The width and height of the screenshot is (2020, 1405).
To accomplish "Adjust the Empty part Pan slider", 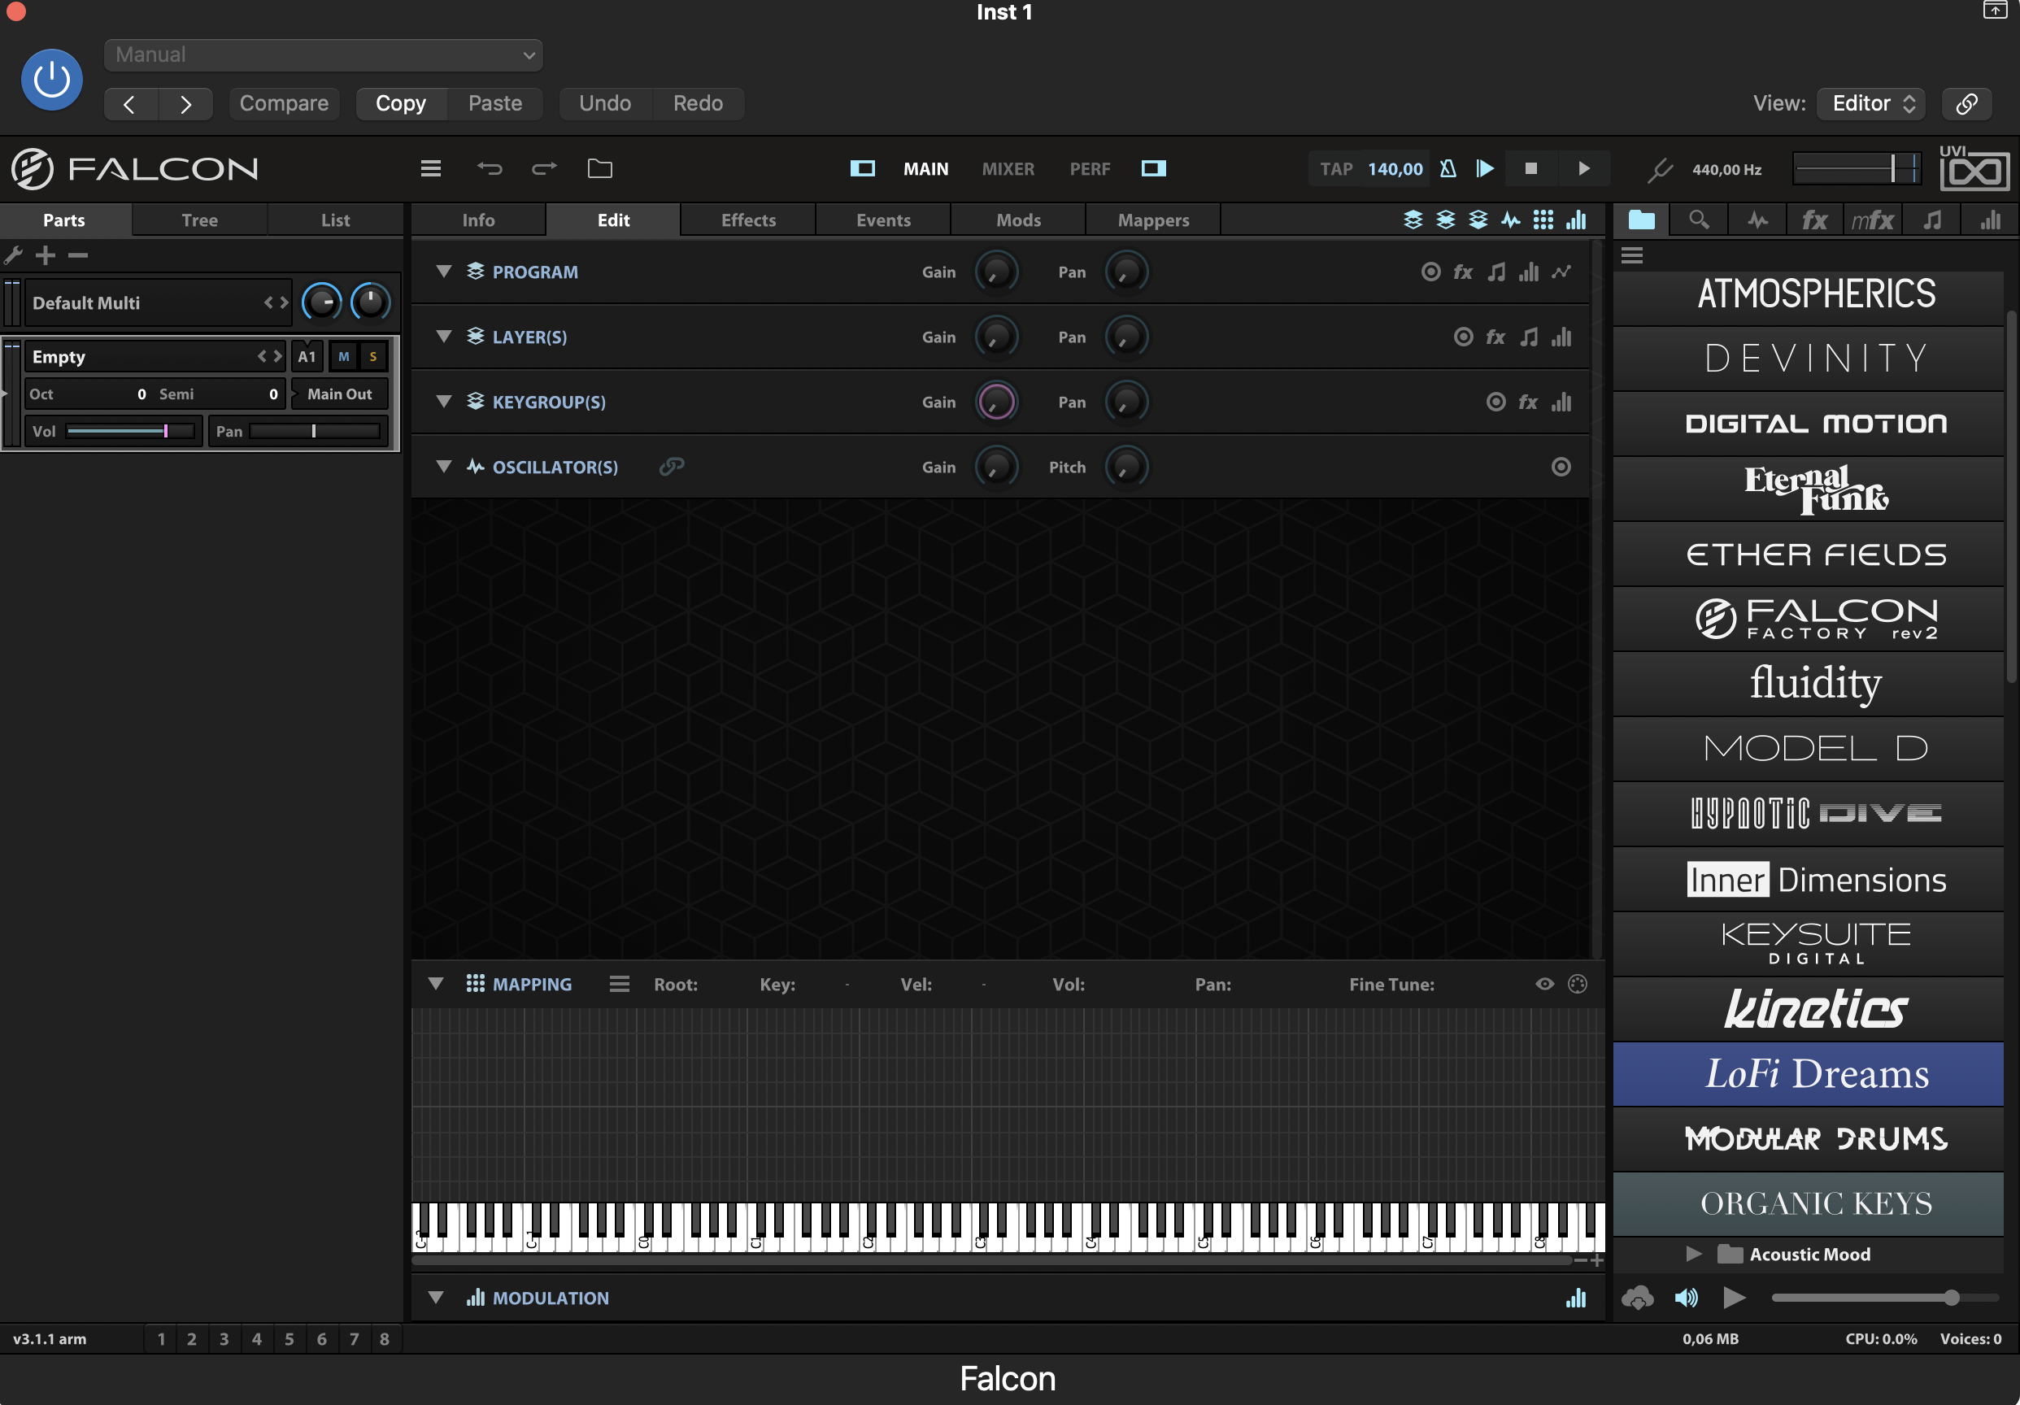I will point(314,431).
